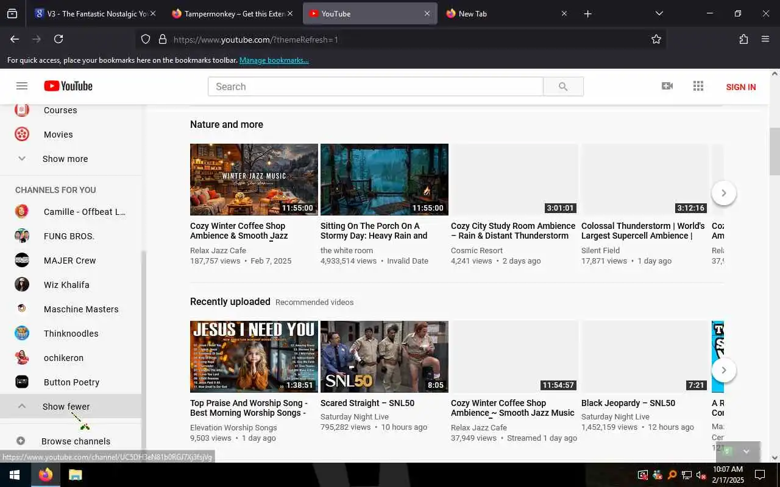780x487 pixels.
Task: Open the create video camera icon
Action: click(667, 86)
